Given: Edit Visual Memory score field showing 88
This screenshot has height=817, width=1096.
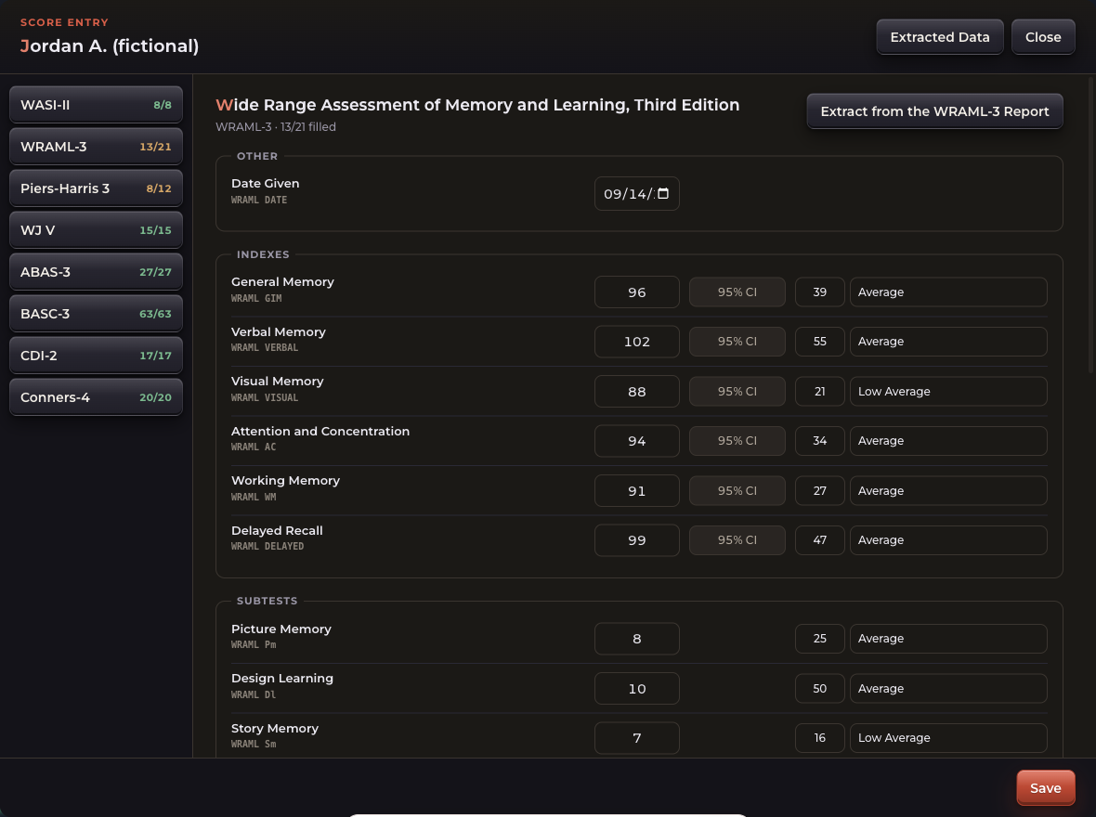Looking at the screenshot, I should pos(637,392).
